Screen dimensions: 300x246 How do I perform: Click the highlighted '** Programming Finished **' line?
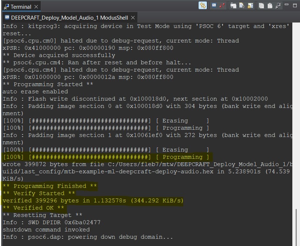pyautogui.click(x=50, y=186)
